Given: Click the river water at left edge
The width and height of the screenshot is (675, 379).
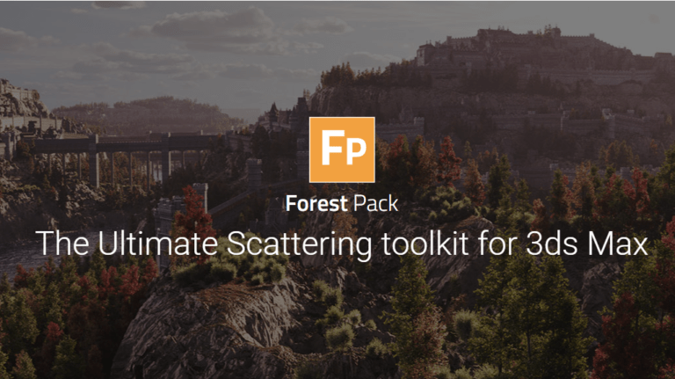Looking at the screenshot, I should 19,256.
